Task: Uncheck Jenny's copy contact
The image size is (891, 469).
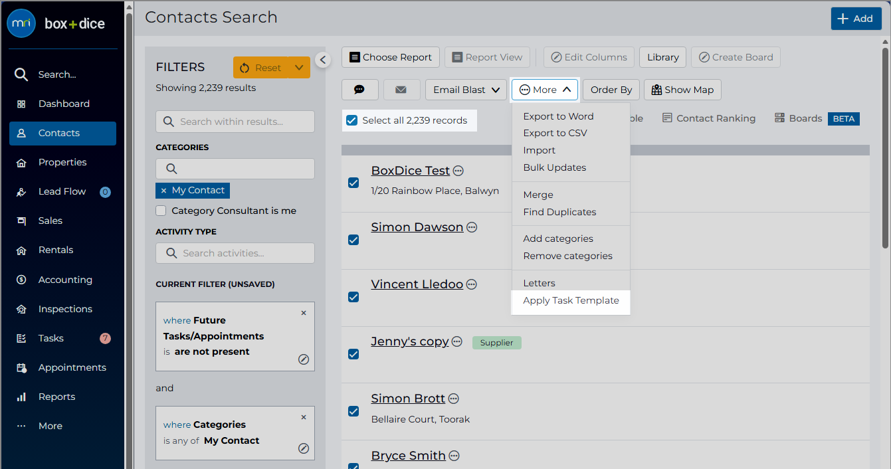Action: (353, 354)
